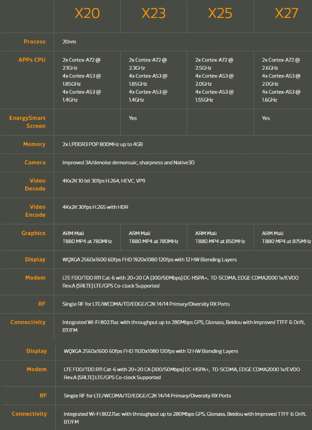Image resolution: width=312 pixels, height=430 pixels.
Task: Click the X25 column header
Action: 220,13
